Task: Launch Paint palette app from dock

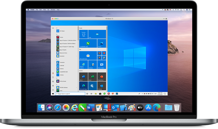Action: [x=132, y=108]
